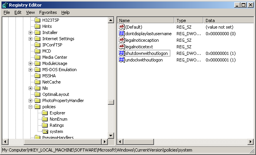The image size is (256, 155).
Task: Open the Edit menu
Action: coord(18,12)
